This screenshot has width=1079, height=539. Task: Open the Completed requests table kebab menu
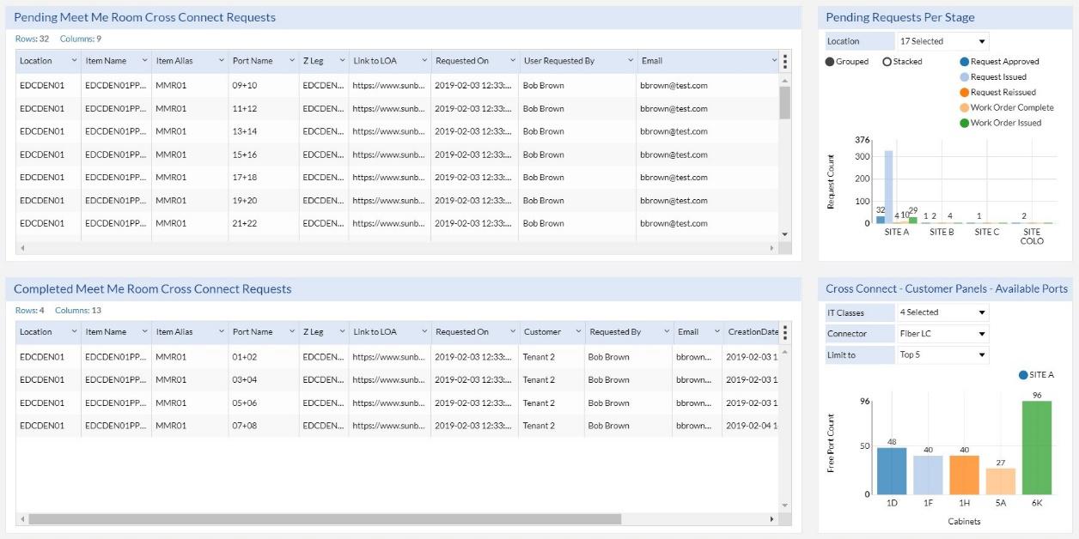[784, 332]
